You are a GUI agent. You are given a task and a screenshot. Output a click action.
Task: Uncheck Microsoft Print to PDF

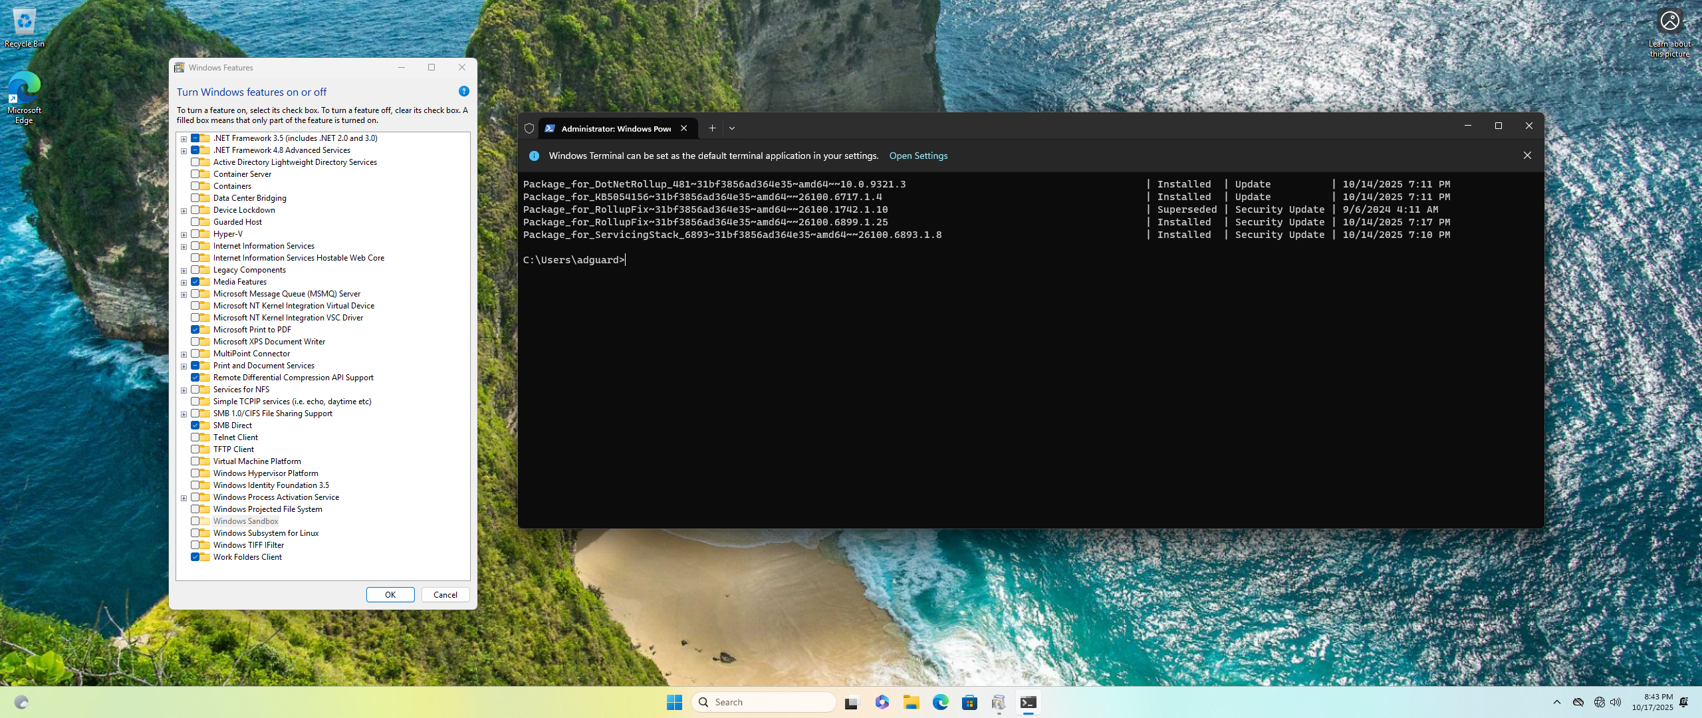195,330
